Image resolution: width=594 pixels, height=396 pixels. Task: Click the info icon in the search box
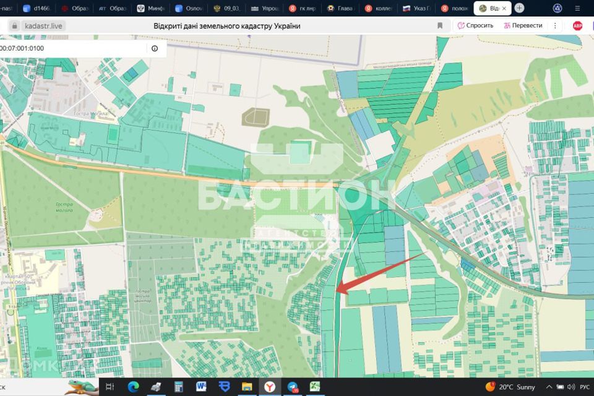(x=155, y=48)
